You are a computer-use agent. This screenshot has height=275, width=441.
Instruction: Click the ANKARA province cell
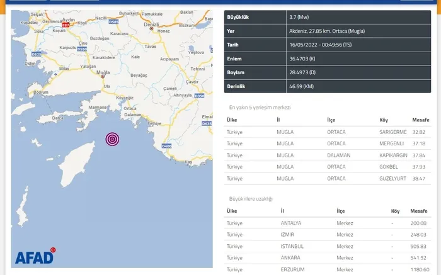pyautogui.click(x=290, y=257)
